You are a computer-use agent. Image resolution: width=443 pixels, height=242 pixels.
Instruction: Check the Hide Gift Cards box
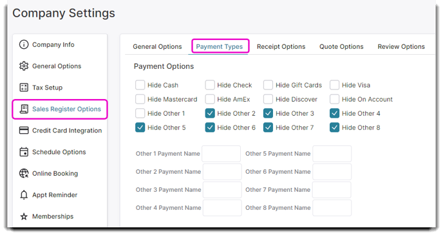268,85
